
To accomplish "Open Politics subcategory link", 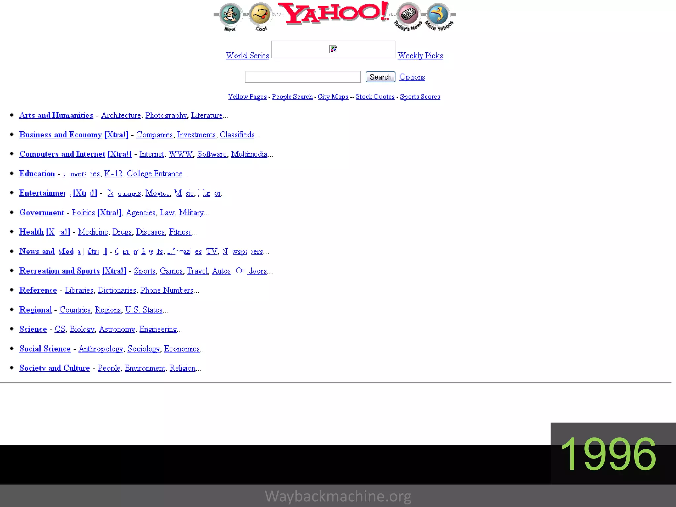I will point(83,213).
